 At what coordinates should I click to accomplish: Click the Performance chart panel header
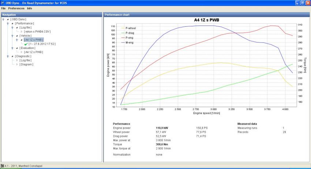[x=206, y=15]
